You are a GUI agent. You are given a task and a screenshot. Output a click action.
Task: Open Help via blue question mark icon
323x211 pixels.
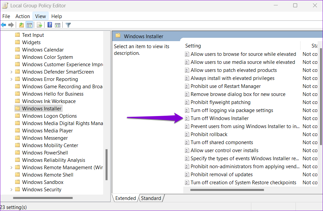(x=50, y=25)
